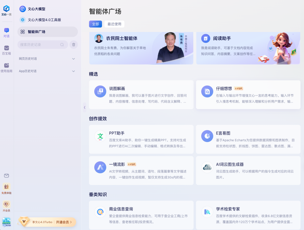
Task: Open the PPT助手 card title
Action: [x=117, y=133]
